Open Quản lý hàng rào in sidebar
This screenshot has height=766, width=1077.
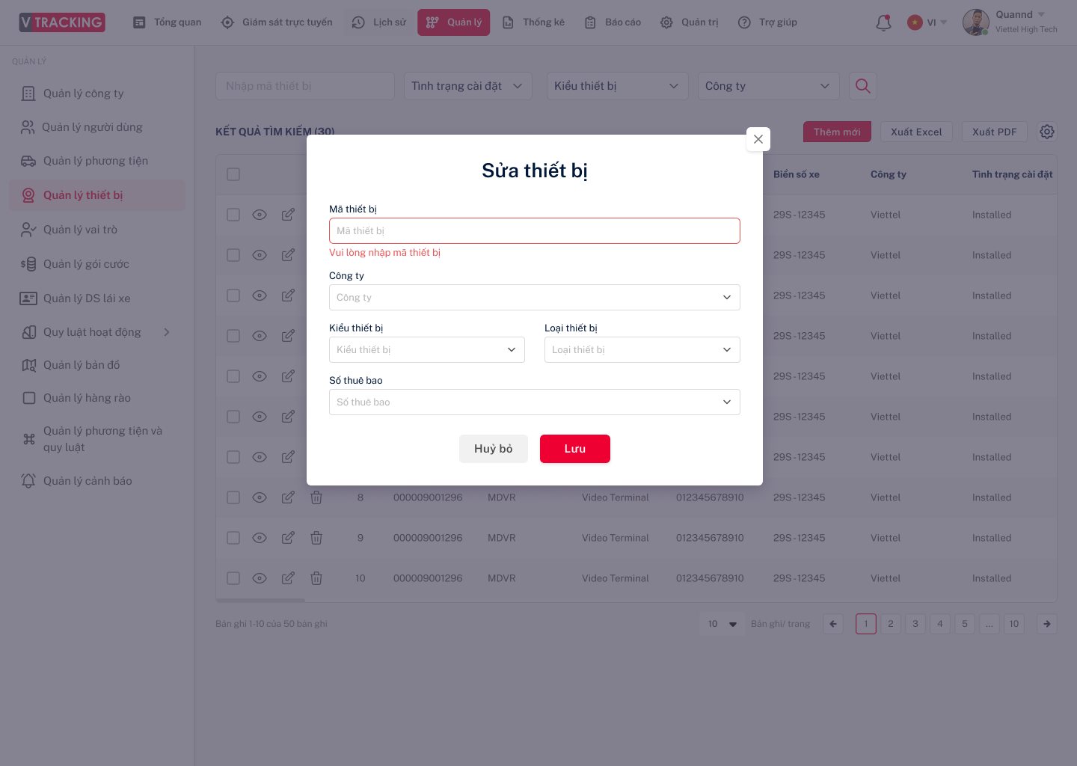click(97, 398)
